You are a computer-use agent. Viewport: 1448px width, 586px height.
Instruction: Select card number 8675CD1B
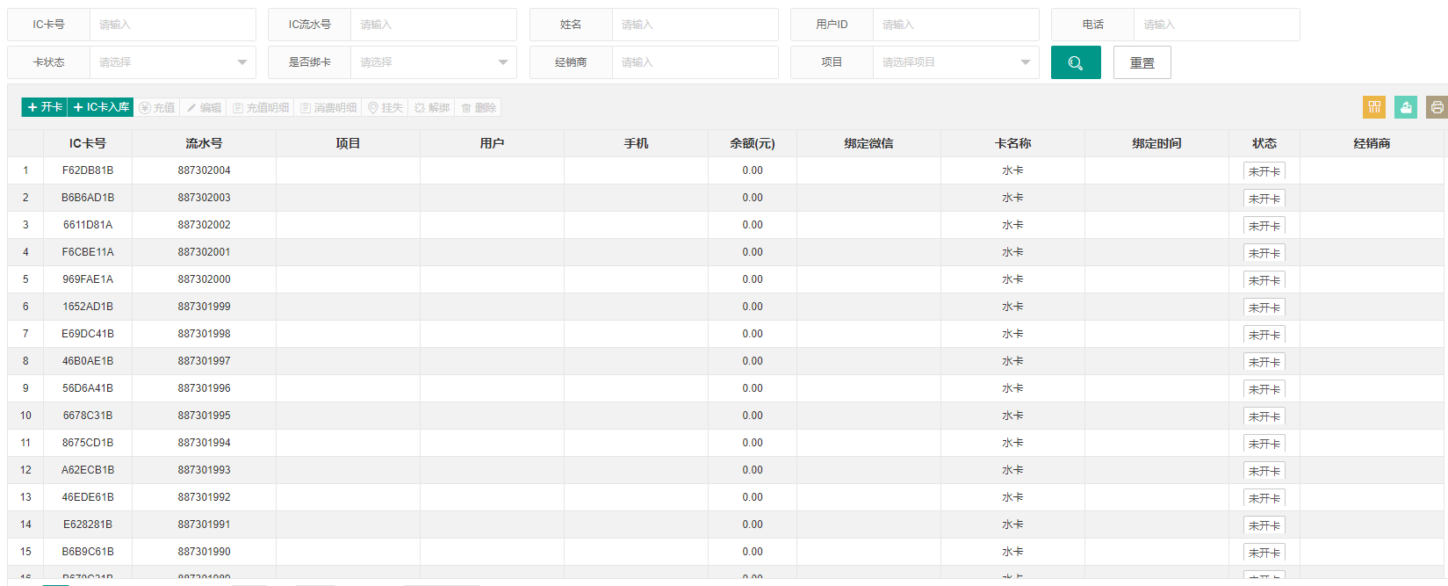pos(88,443)
